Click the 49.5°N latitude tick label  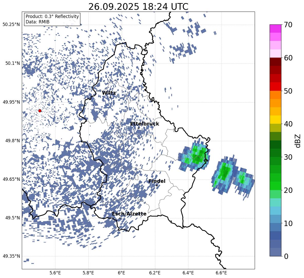(13, 218)
